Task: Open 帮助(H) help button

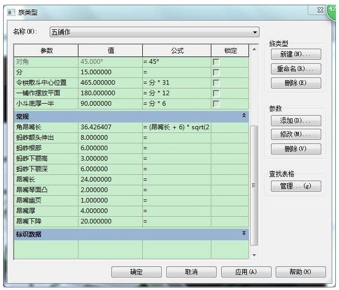Action: 300,272
